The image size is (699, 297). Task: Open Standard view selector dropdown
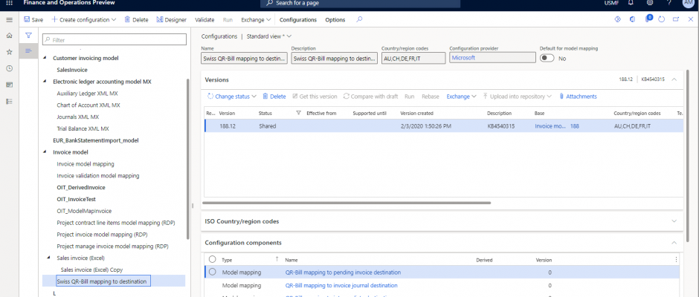coord(269,36)
